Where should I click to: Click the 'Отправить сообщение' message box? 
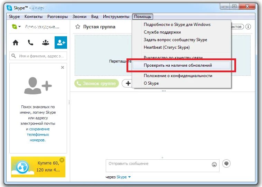(x=162, y=166)
